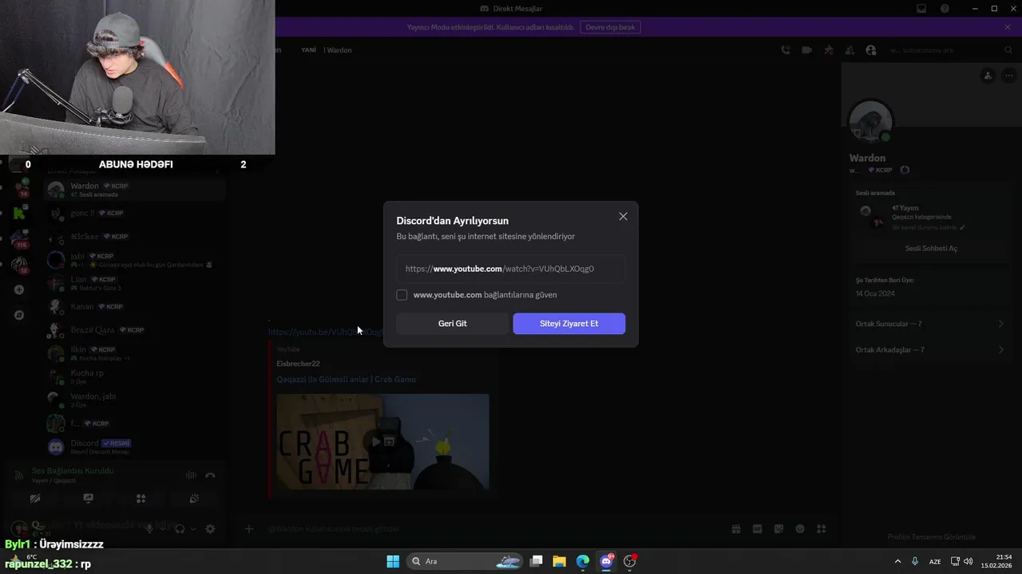The height and width of the screenshot is (574, 1022).
Task: Open the Lian direct message
Action: pos(135,283)
